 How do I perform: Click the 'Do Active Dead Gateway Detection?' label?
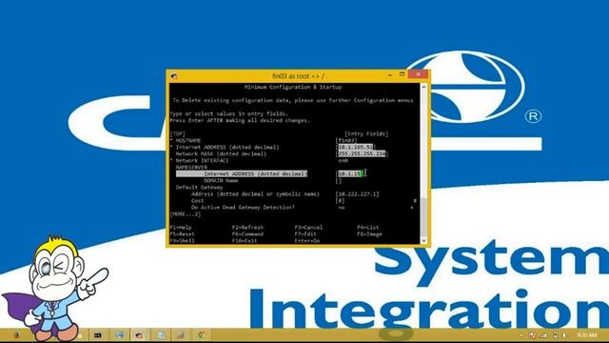pyautogui.click(x=243, y=208)
